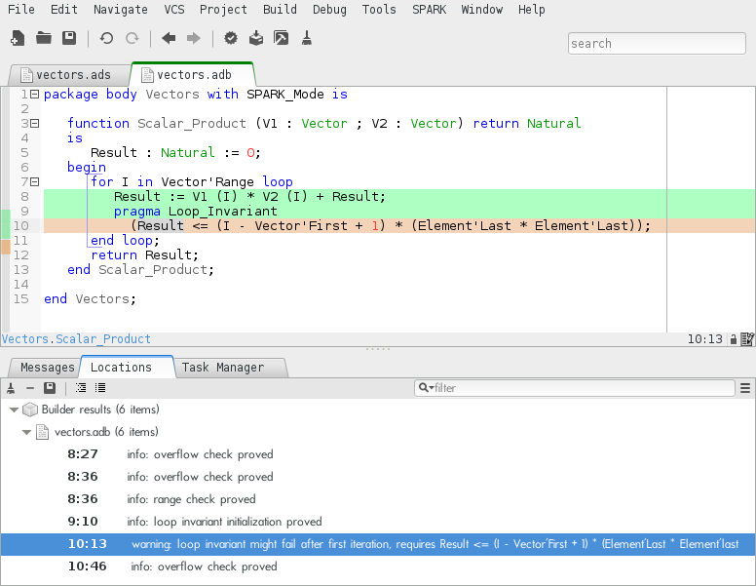Image resolution: width=756 pixels, height=586 pixels.
Task: Click the New File toolbar icon
Action: pos(17,39)
